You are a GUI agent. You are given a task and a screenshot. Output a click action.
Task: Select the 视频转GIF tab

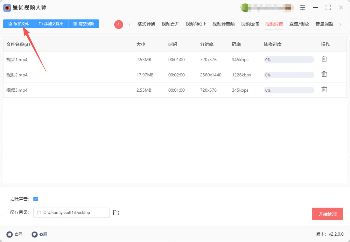point(196,24)
